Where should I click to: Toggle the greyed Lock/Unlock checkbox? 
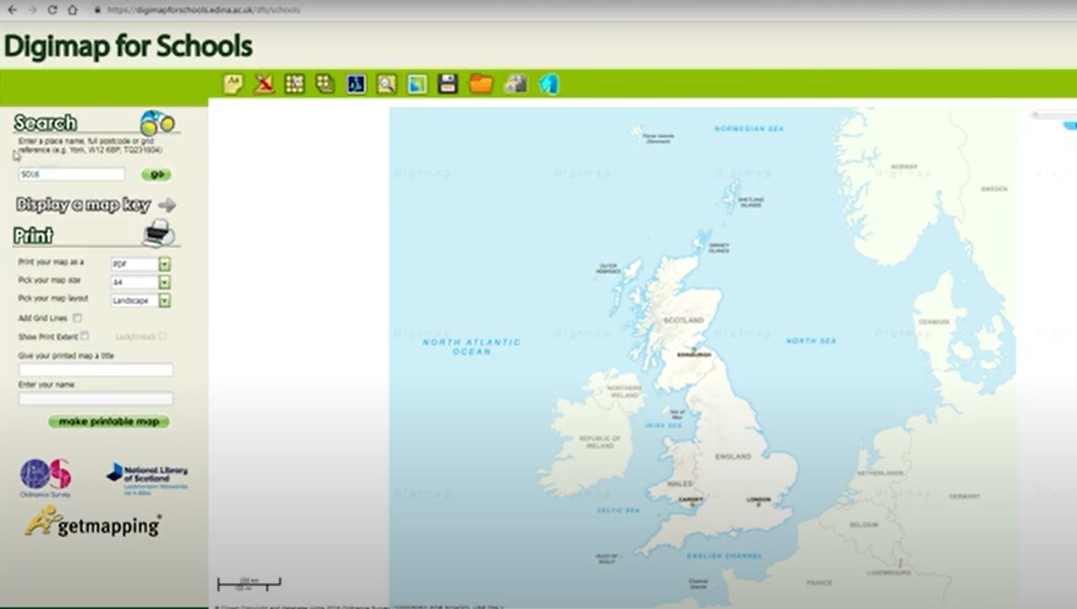(163, 336)
